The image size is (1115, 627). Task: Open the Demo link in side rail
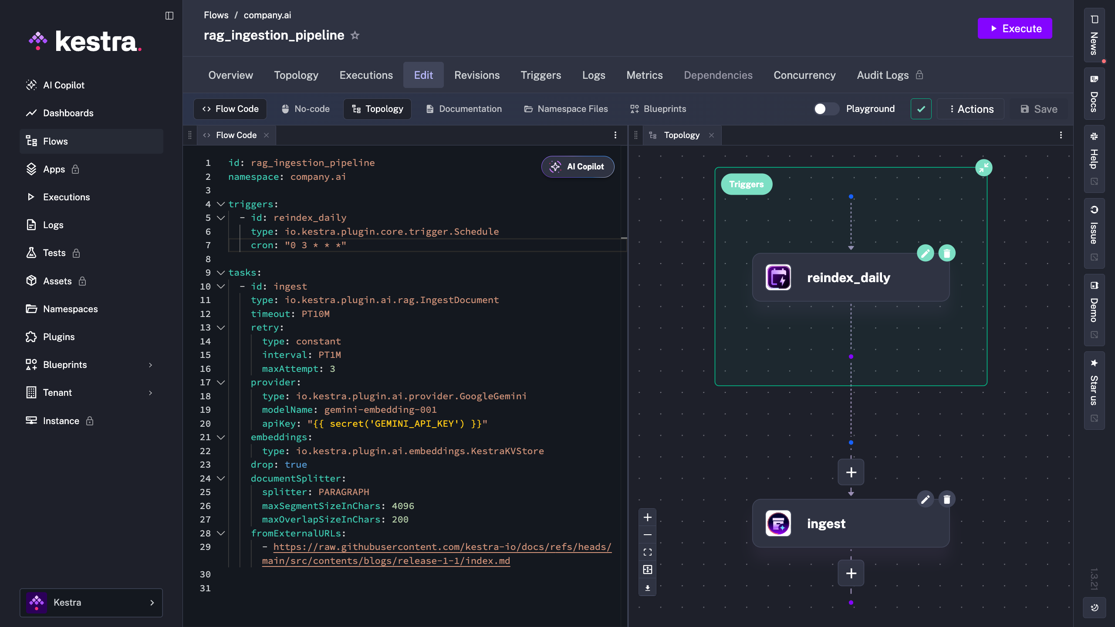[x=1094, y=310]
